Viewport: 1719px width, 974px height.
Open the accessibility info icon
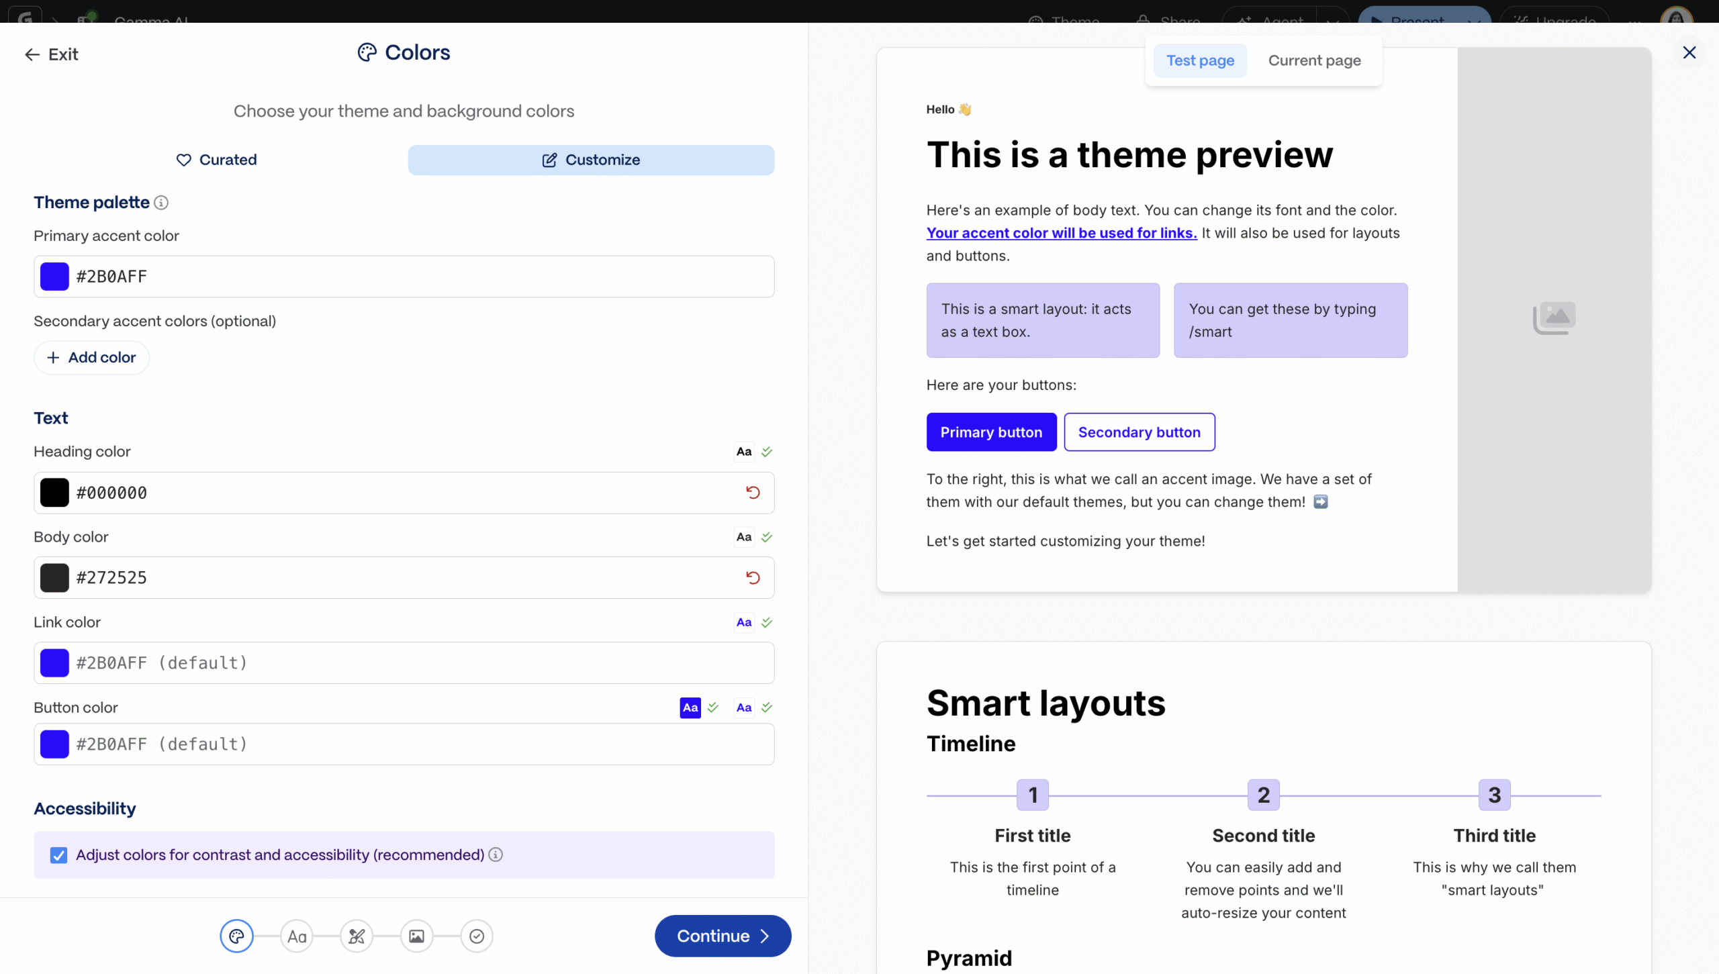coord(496,855)
